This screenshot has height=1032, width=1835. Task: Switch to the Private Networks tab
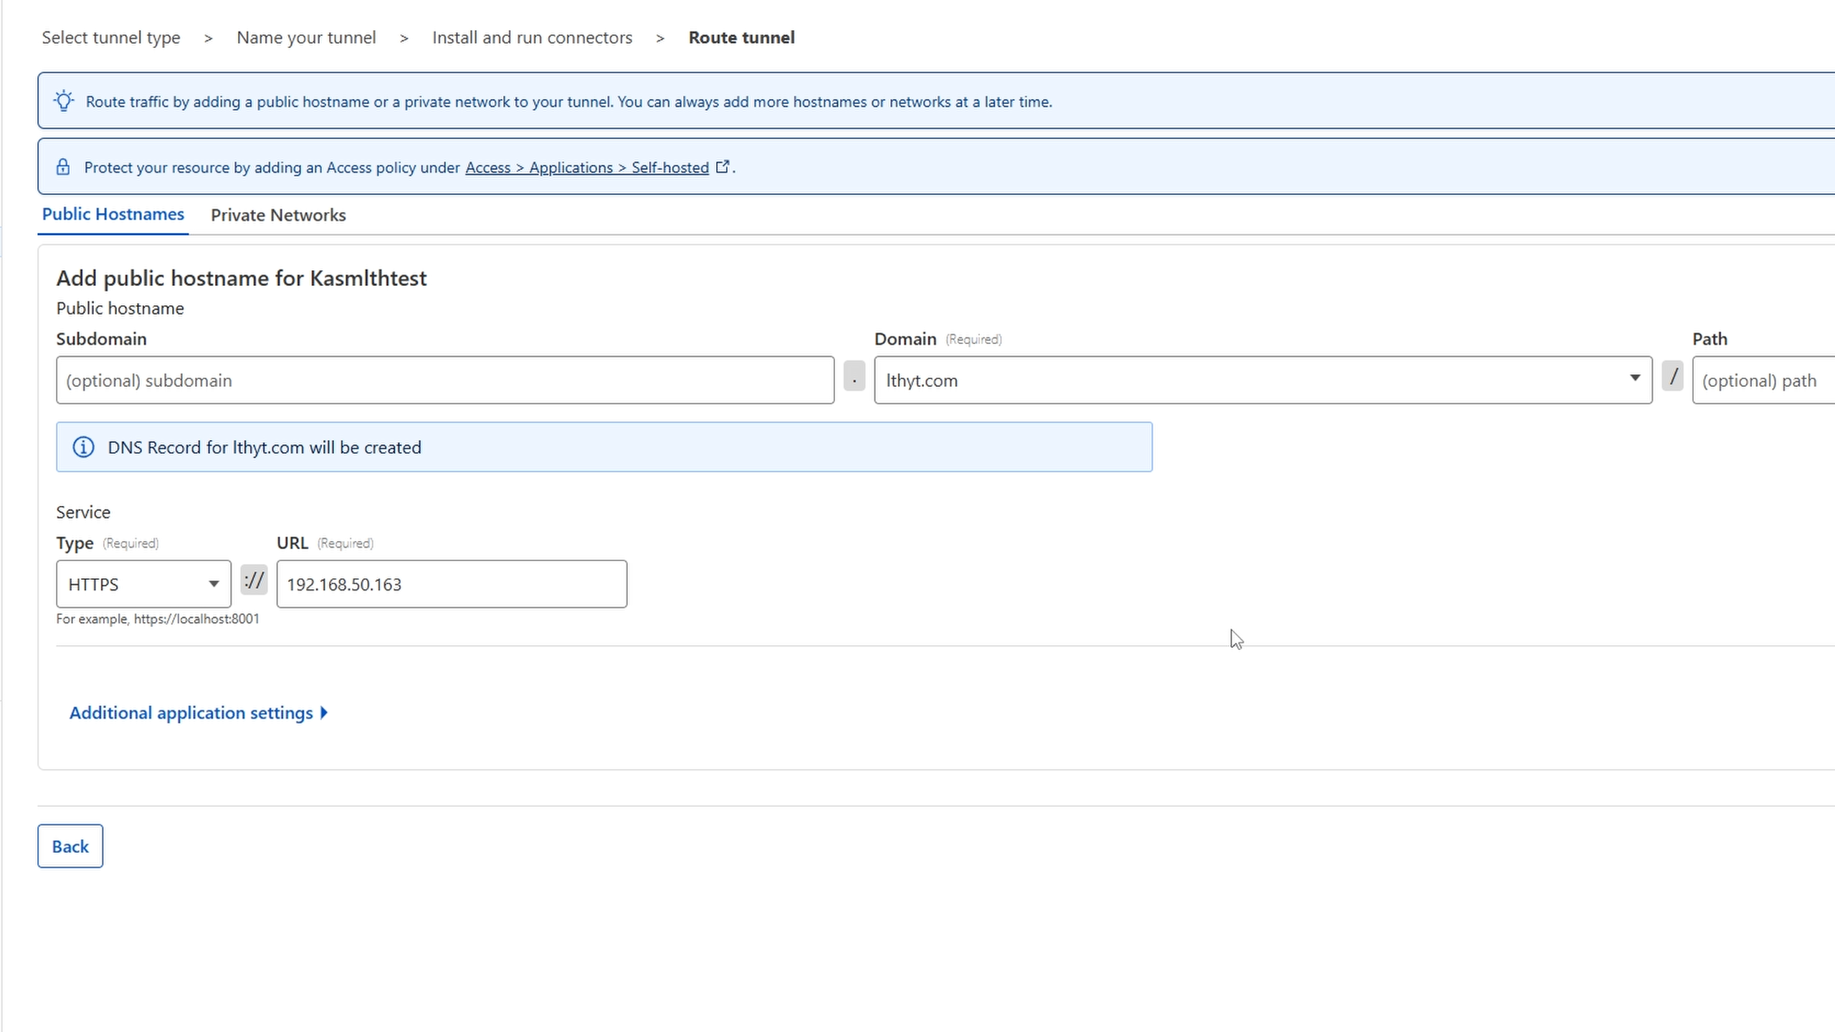[278, 215]
